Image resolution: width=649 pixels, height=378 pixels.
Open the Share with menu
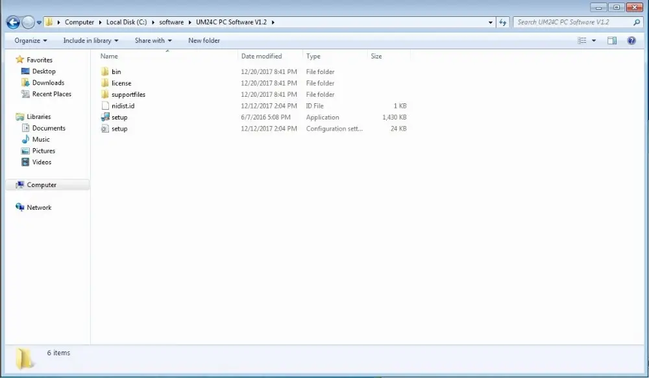(153, 40)
